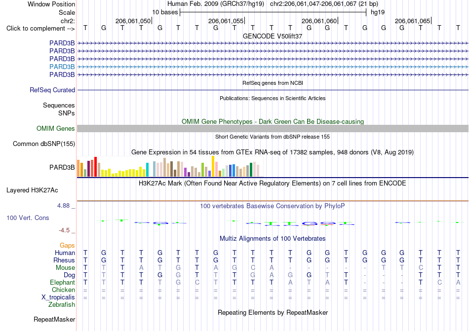Image resolution: width=469 pixels, height=331 pixels.
Task: Click the -4.5 PhyloP lower axis value
Action: pyautogui.click(x=64, y=230)
